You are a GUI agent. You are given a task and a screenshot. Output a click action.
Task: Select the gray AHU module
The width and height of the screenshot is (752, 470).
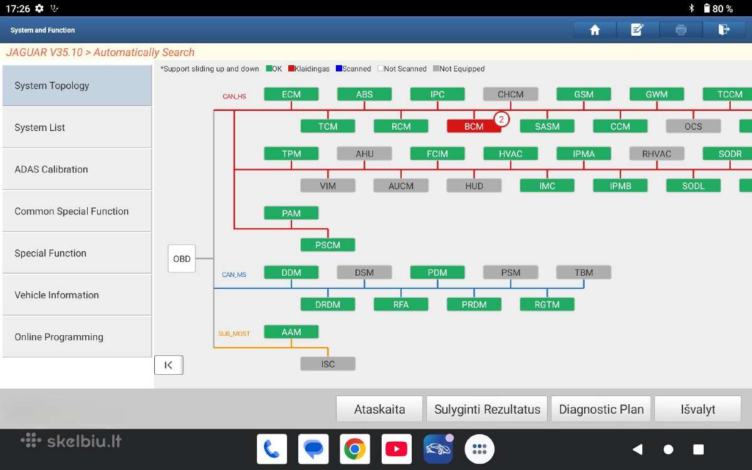tap(364, 154)
